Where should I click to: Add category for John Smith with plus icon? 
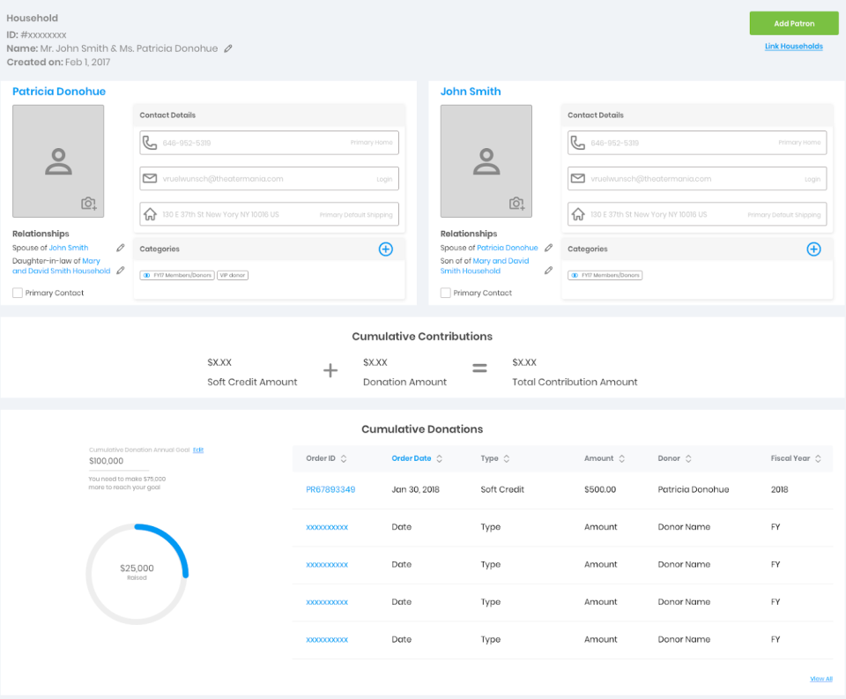click(813, 249)
